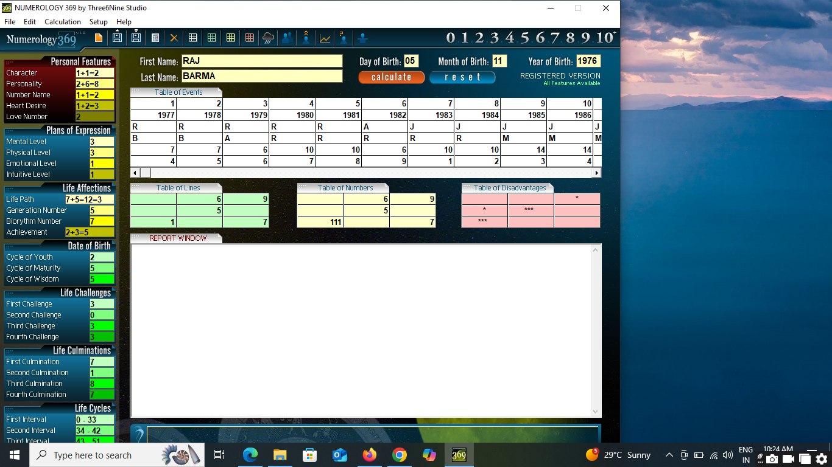Open the Setup menu
Screen dimensions: 832x467
98,22
